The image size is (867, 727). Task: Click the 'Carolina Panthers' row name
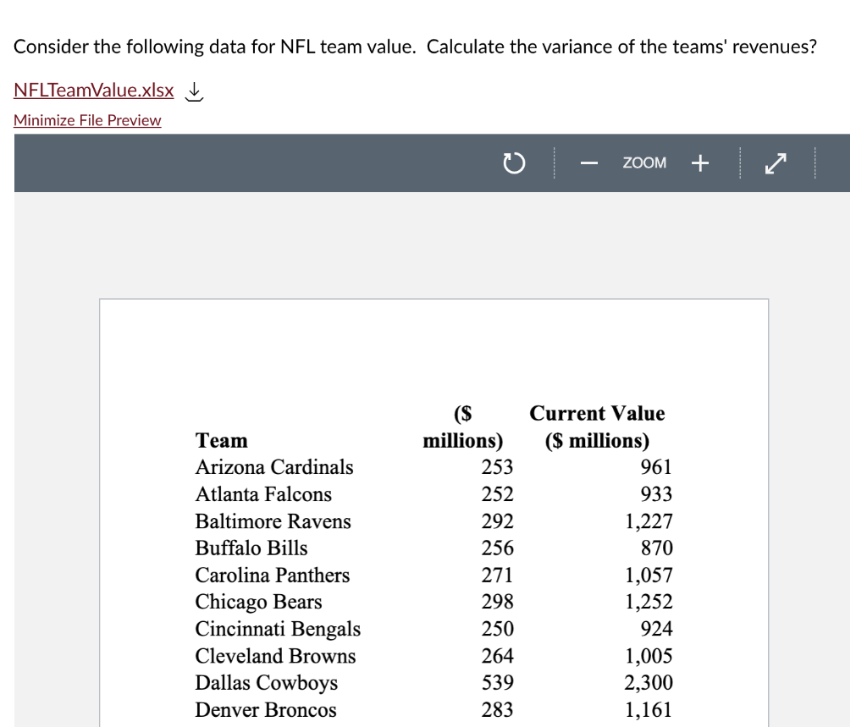point(273,575)
